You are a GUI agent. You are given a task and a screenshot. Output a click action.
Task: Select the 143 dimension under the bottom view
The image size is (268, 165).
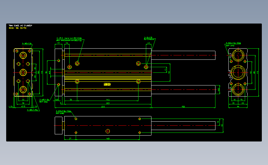click(x=108, y=138)
